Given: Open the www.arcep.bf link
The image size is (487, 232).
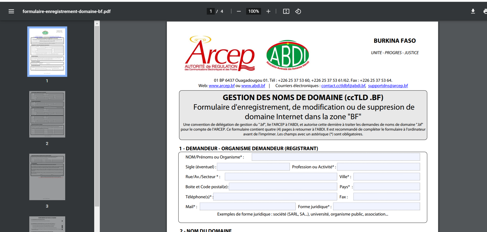Looking at the screenshot, I should click(x=222, y=86).
